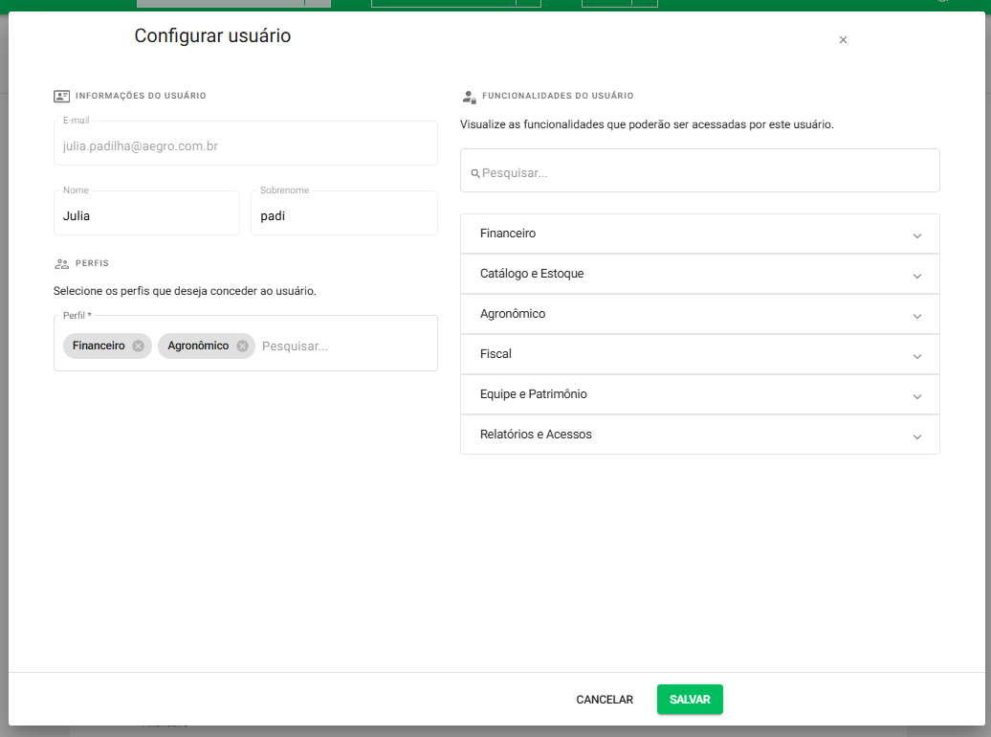Click the Fiscal section chevron
991x737 pixels.
pyautogui.click(x=916, y=356)
